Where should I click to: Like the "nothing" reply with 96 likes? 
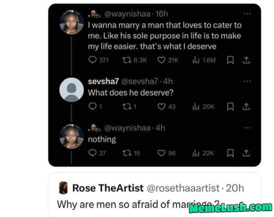coord(161,153)
